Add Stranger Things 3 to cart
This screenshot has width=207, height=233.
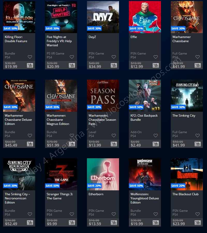pyautogui.click(x=72, y=223)
